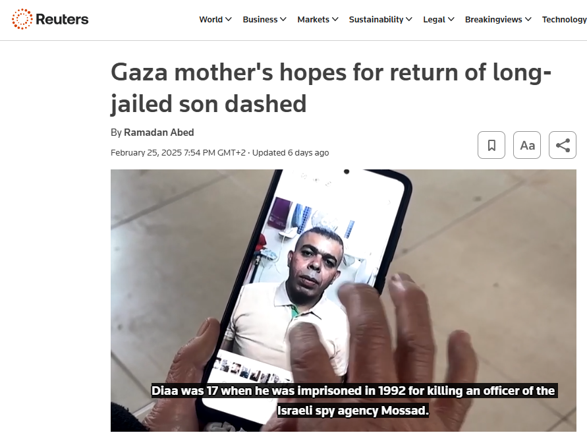587x439 pixels.
Task: Expand the Sustainability menu chevron
Action: [x=409, y=20]
